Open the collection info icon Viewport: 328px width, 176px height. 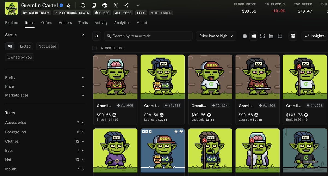(x=83, y=5)
